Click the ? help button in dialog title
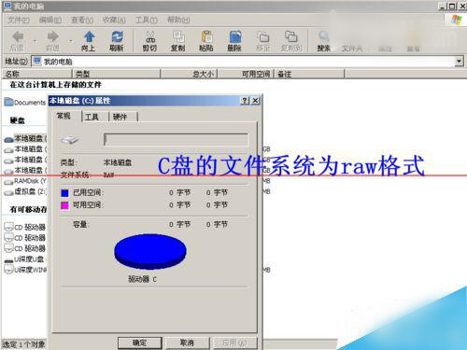 245,101
